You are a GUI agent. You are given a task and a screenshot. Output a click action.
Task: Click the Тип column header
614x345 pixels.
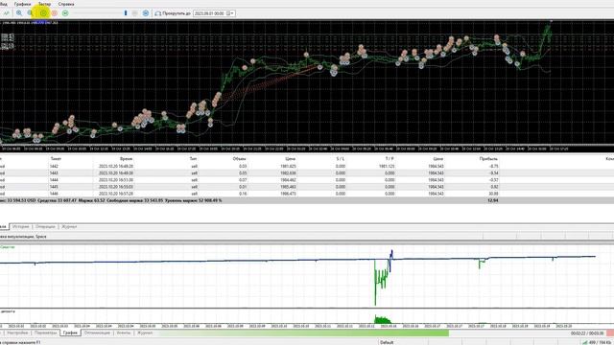pos(194,159)
